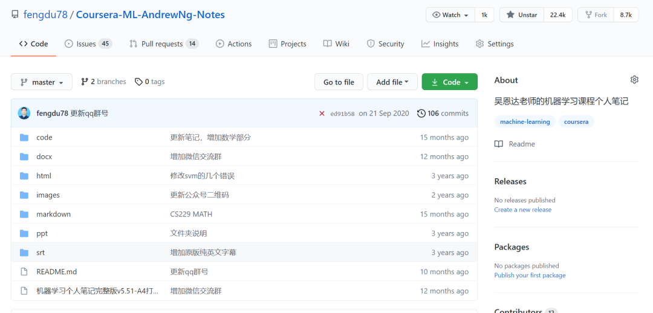This screenshot has width=653, height=313.
Task: Open the Wiki tab
Action: point(336,44)
